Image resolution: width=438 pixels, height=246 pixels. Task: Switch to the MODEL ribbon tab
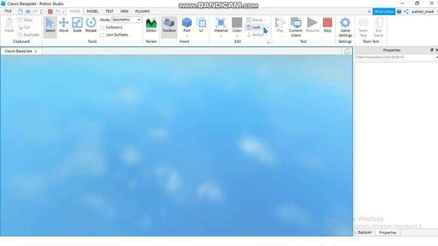tap(92, 11)
